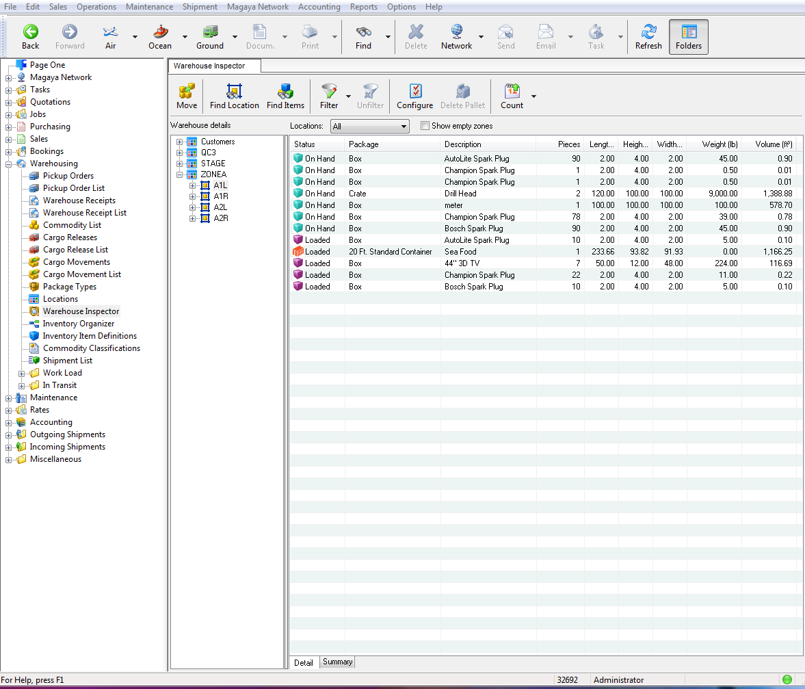Image resolution: width=805 pixels, height=689 pixels.
Task: Open Shipment List in the tree
Action: click(68, 361)
